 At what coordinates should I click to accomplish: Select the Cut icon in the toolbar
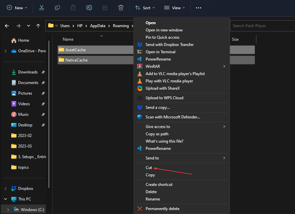pos(41,7)
